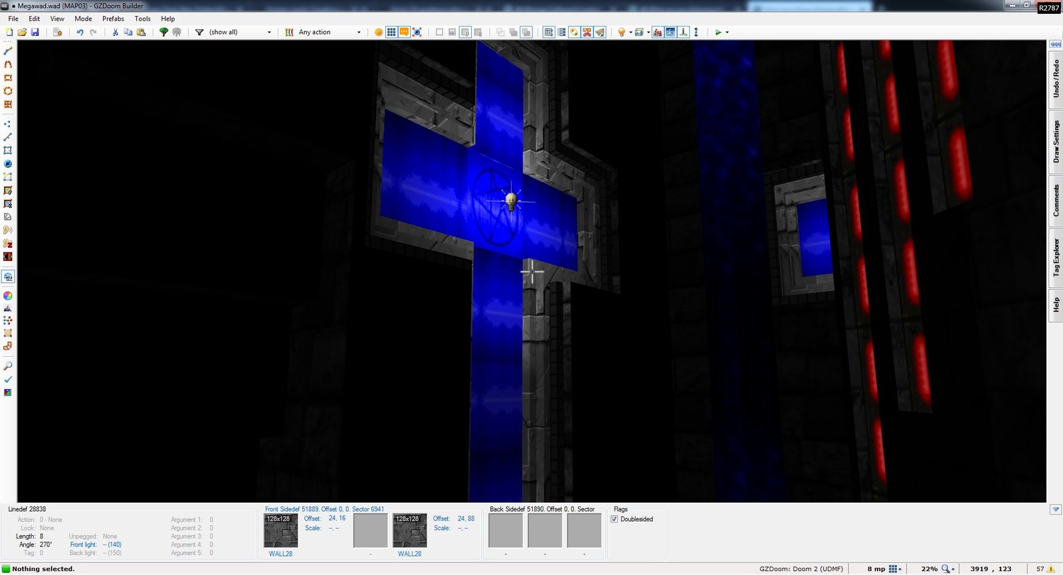Click the New Map icon
Screen dimensions: 1063x575
pyautogui.click(x=9, y=32)
